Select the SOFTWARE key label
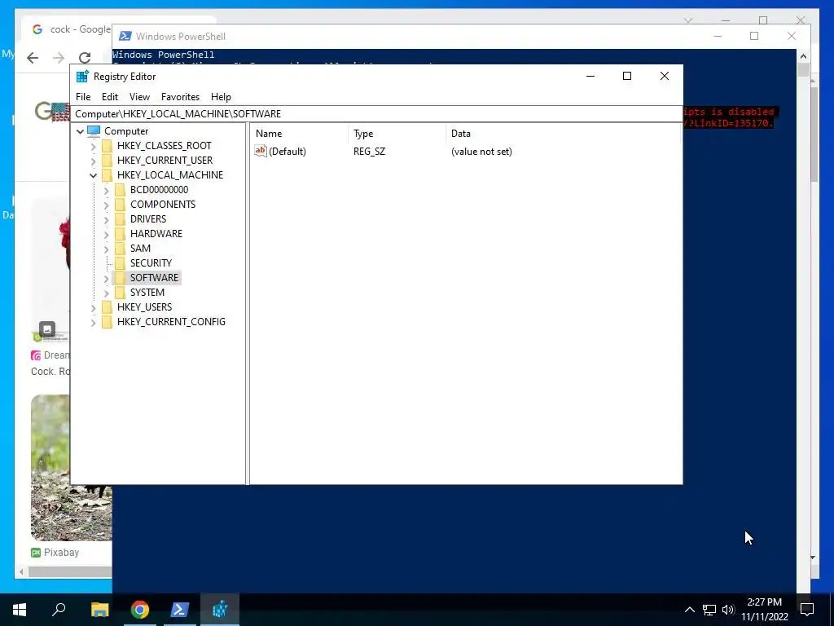 (154, 278)
